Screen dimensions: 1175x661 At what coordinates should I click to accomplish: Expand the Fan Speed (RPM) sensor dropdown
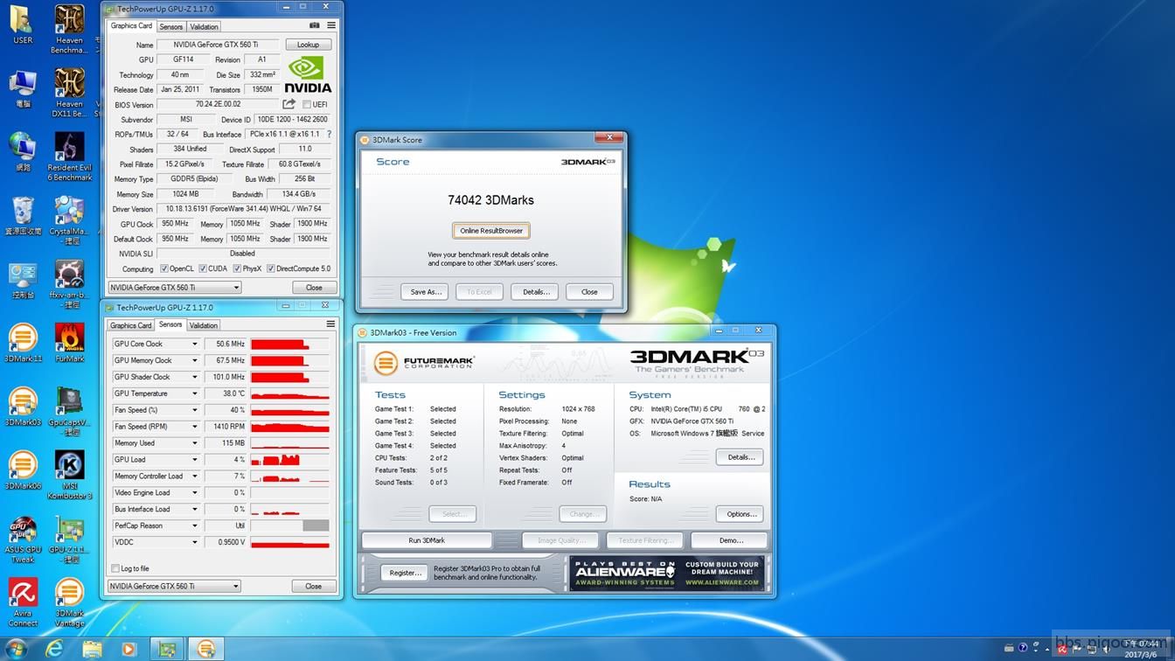[x=194, y=427]
